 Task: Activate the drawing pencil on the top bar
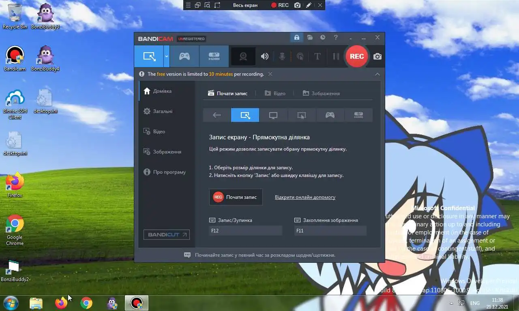point(309,5)
